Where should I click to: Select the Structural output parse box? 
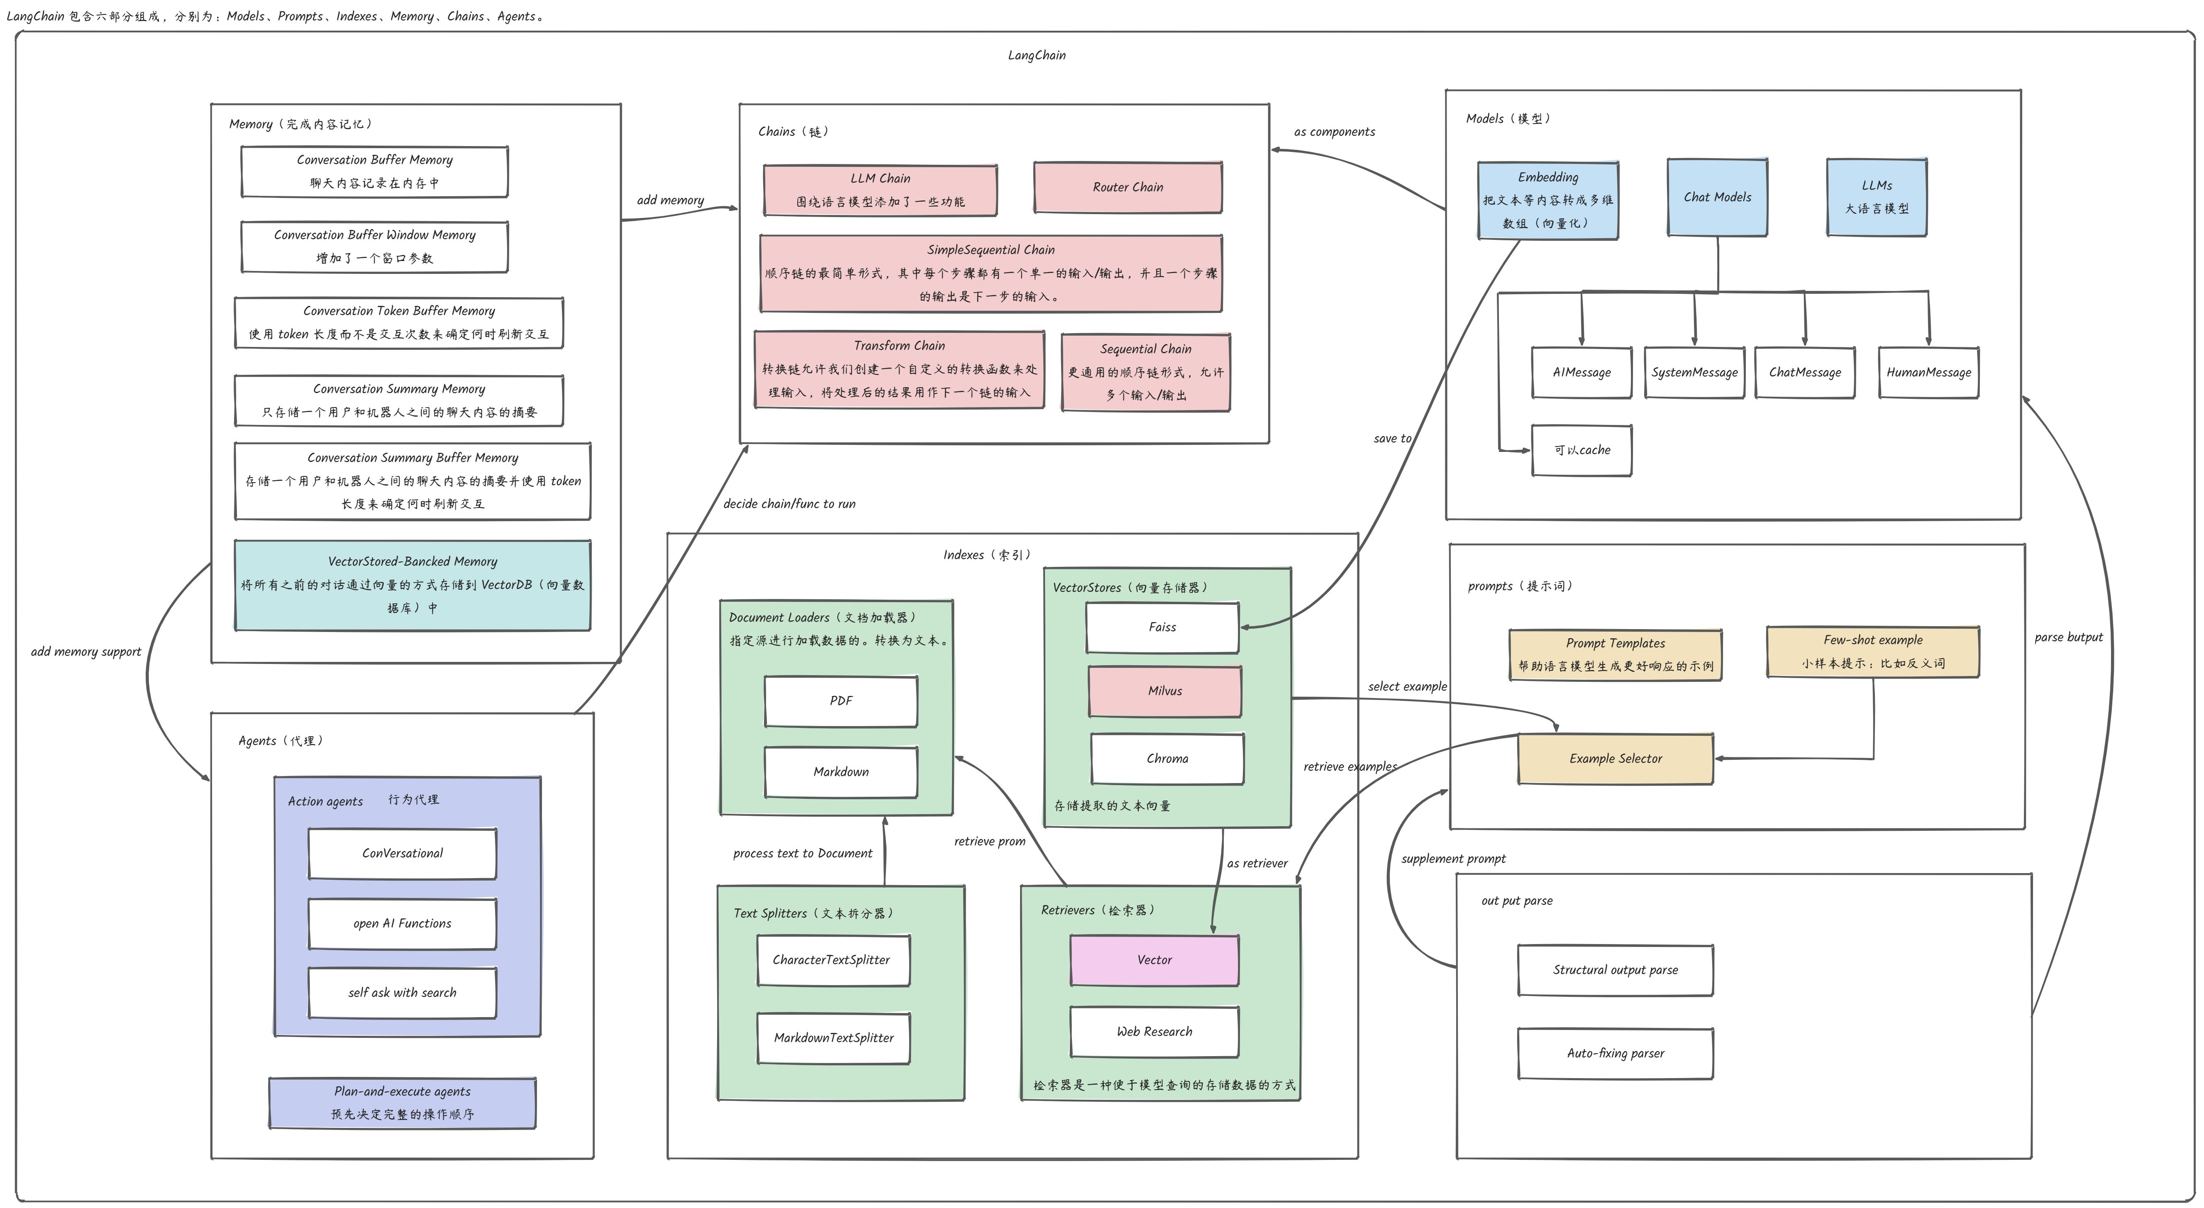[x=1616, y=970]
